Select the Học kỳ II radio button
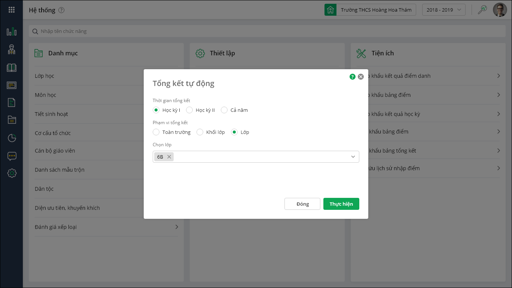Image resolution: width=512 pixels, height=288 pixels. point(189,110)
